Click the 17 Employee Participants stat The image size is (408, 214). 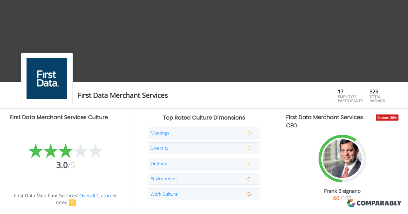[x=350, y=96]
